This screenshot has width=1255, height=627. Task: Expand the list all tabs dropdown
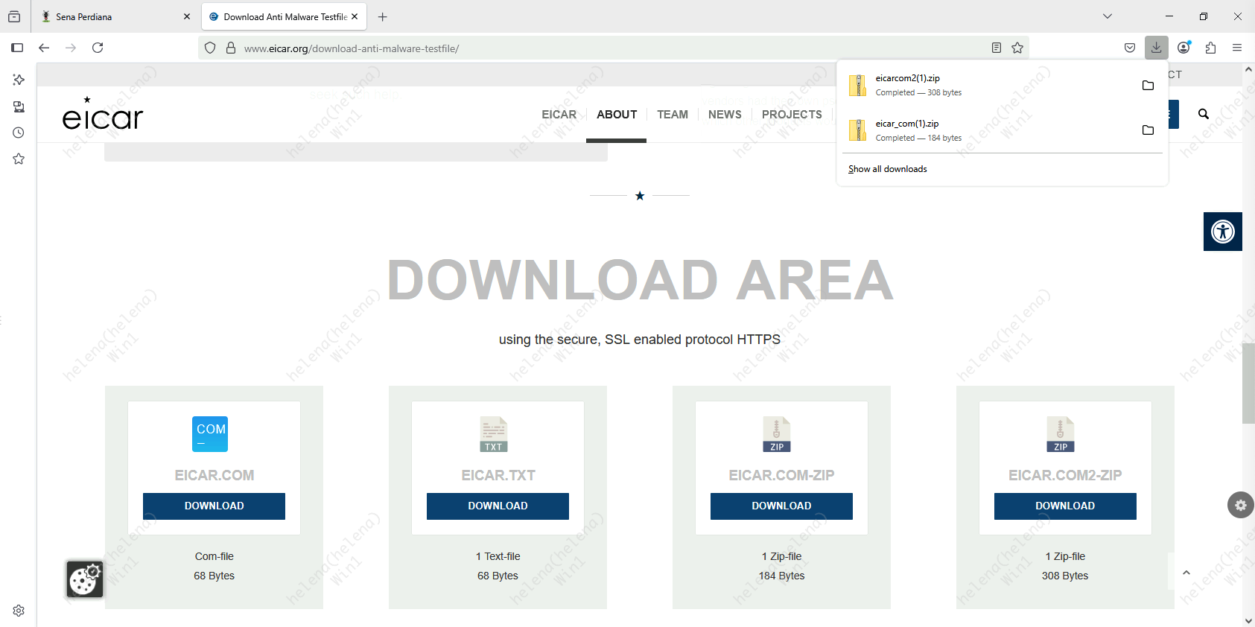pos(1108,16)
